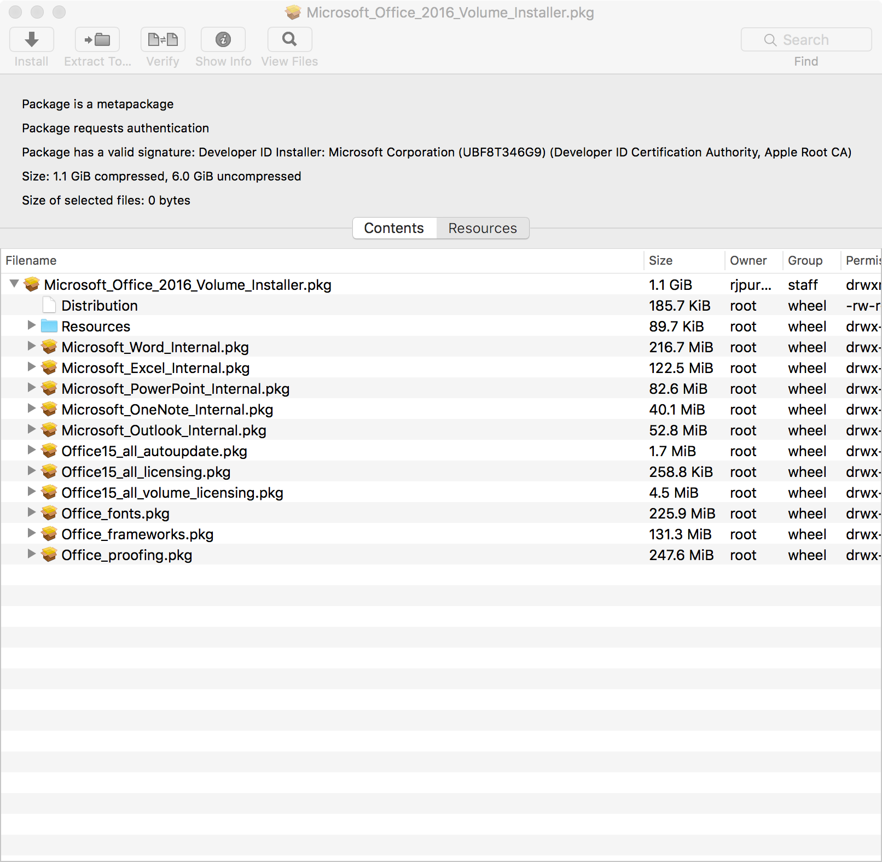Click package icon beside Microsoft_Excel_Internal.pkg

[x=49, y=368]
